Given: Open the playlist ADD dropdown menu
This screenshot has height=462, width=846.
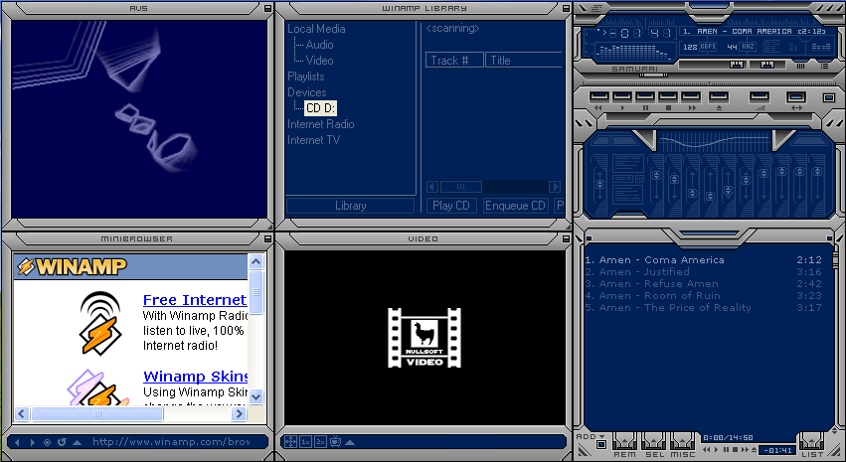Looking at the screenshot, I should pyautogui.click(x=591, y=436).
